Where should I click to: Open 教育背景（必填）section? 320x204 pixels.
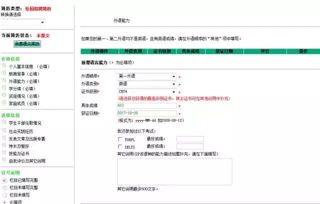pyautogui.click(x=24, y=74)
